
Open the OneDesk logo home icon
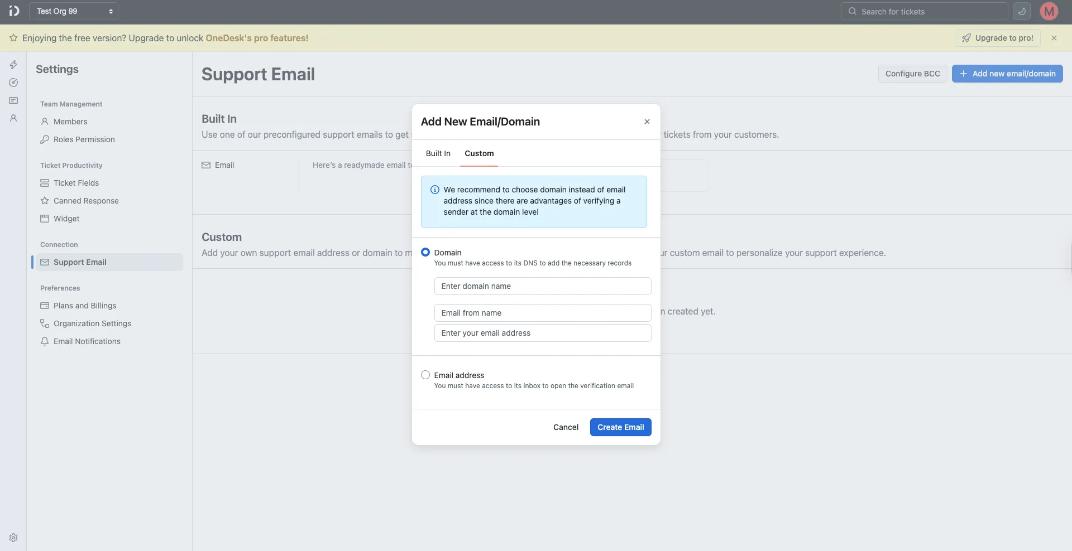(13, 11)
